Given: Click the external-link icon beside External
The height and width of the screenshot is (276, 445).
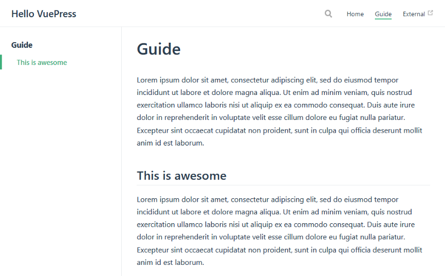Looking at the screenshot, I should point(430,13).
